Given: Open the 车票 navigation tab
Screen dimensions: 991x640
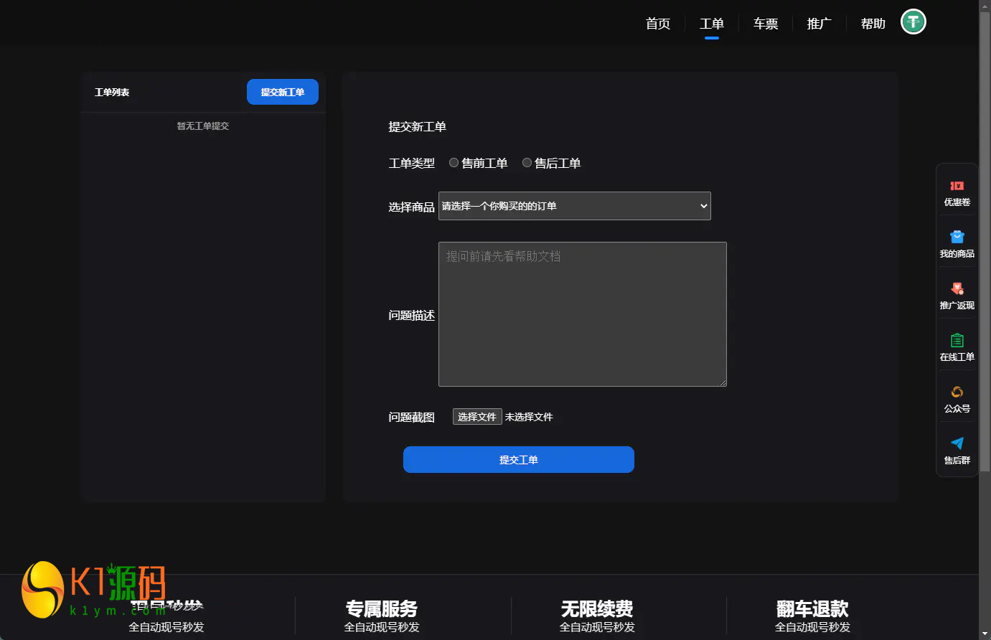Looking at the screenshot, I should (x=765, y=24).
